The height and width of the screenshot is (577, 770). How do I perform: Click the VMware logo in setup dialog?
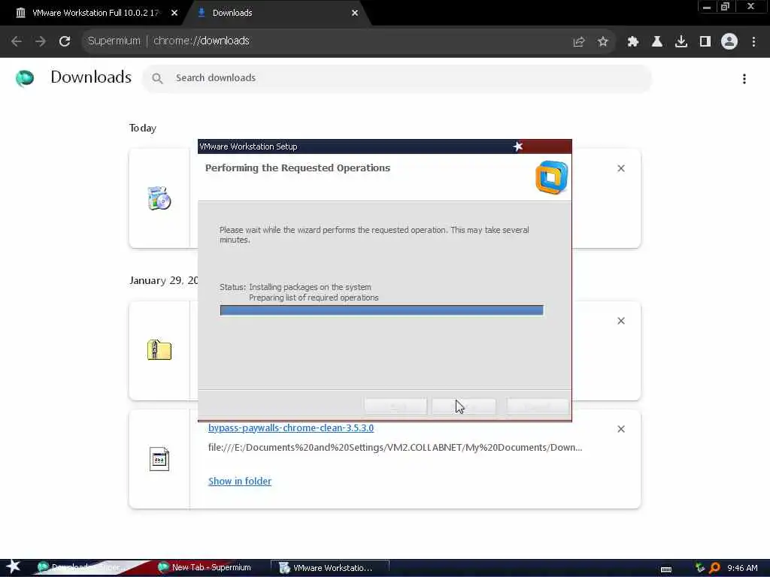point(551,177)
